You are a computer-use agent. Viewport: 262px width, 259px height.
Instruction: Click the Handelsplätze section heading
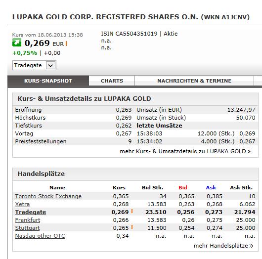(41, 173)
